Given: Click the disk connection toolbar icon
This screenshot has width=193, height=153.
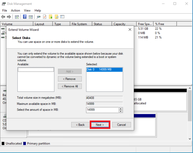Looking at the screenshot, I should coord(39,17).
